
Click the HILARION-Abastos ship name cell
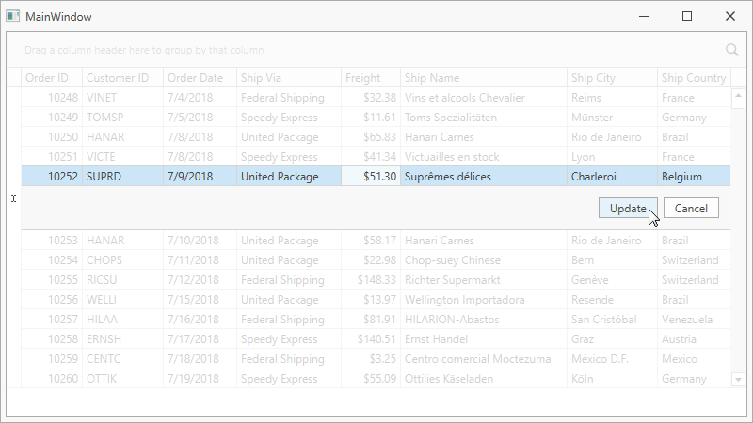pos(484,320)
